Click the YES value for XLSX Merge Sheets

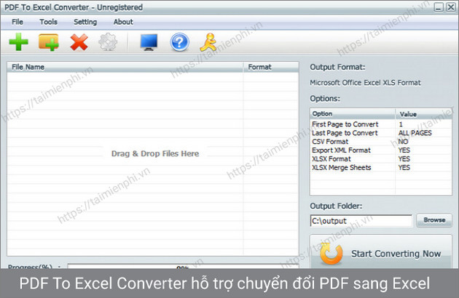(404, 167)
